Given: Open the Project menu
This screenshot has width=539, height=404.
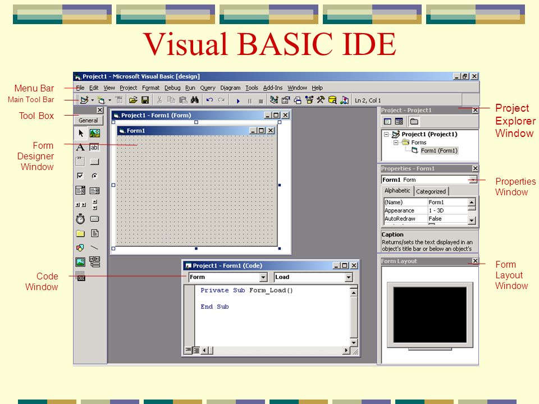Looking at the screenshot, I should 128,88.
